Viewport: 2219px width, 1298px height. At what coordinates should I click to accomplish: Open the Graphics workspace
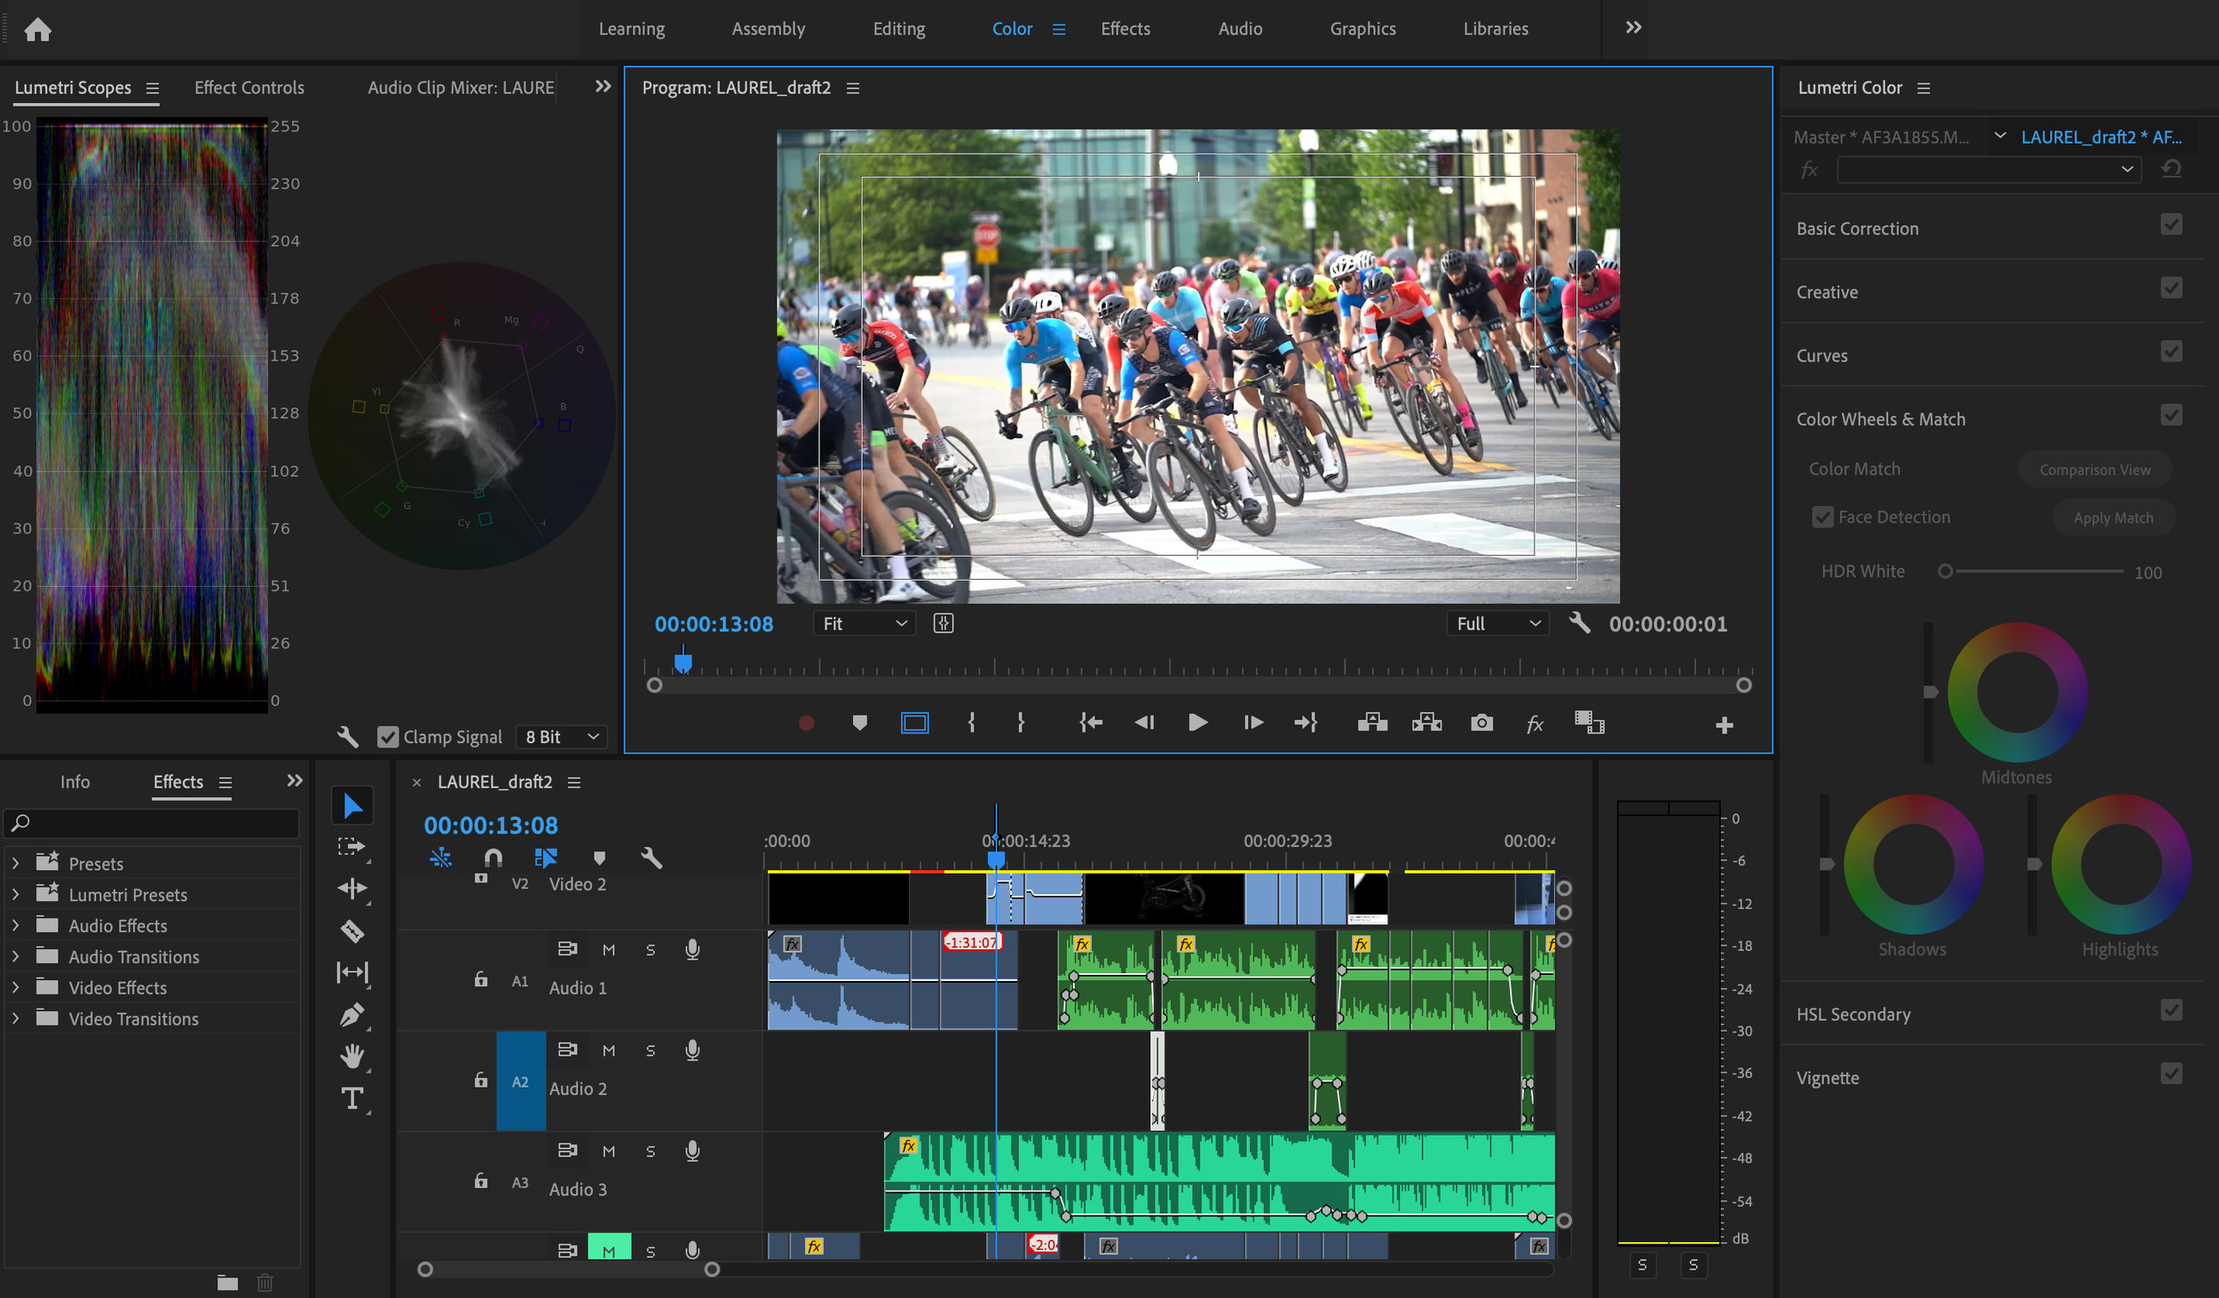[1362, 28]
